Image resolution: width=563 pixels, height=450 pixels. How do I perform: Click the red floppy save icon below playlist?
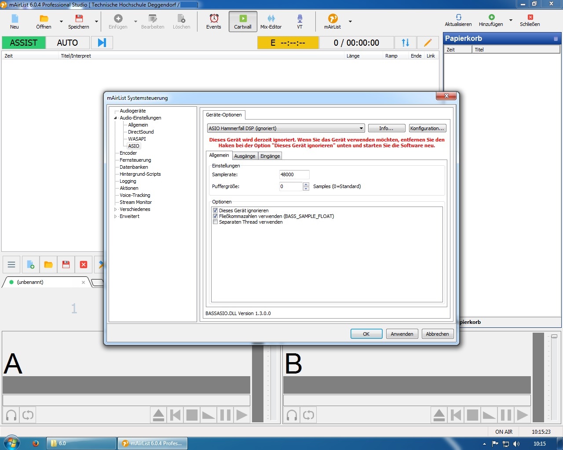pos(66,265)
